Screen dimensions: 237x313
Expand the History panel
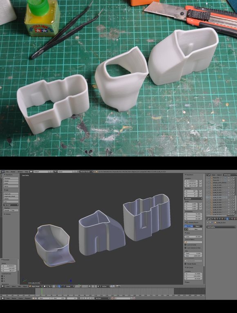tap(4, 214)
